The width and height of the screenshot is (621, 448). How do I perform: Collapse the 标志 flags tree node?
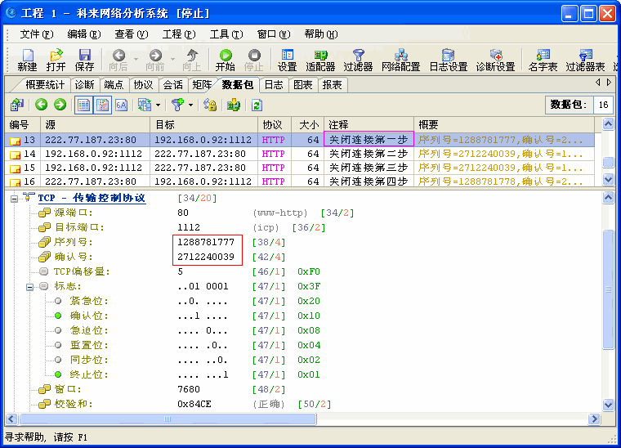point(29,287)
